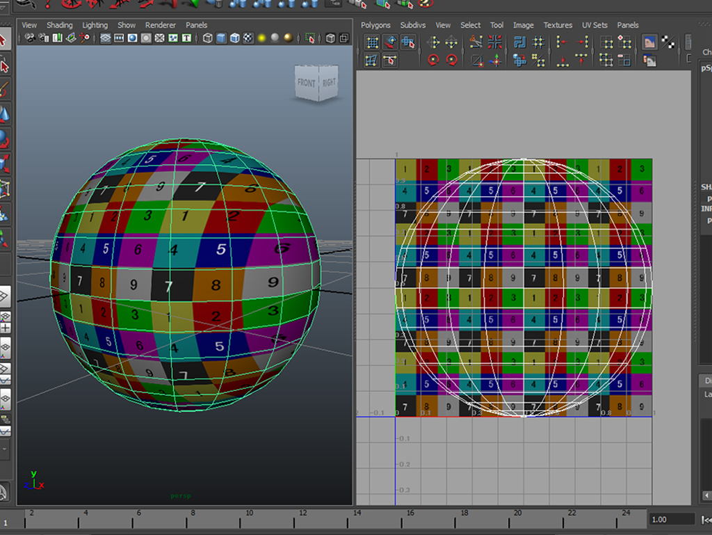Flip selected UVs in V direction
Screen dimensions: 712x535
(x=451, y=42)
